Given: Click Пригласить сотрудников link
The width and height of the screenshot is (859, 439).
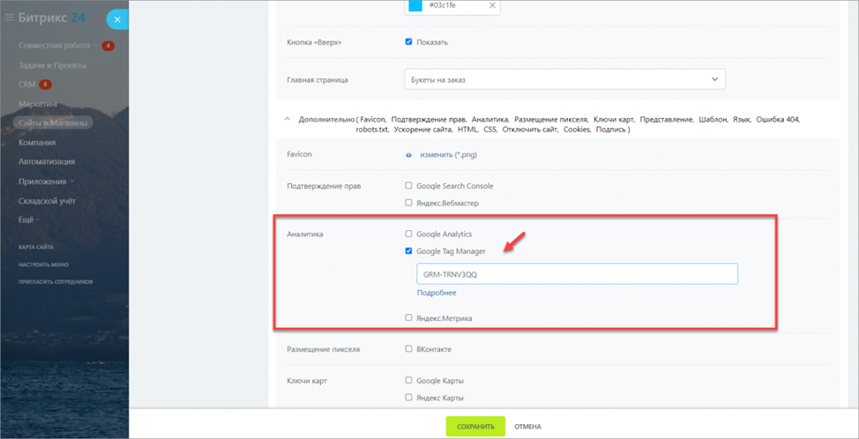Looking at the screenshot, I should 56,282.
